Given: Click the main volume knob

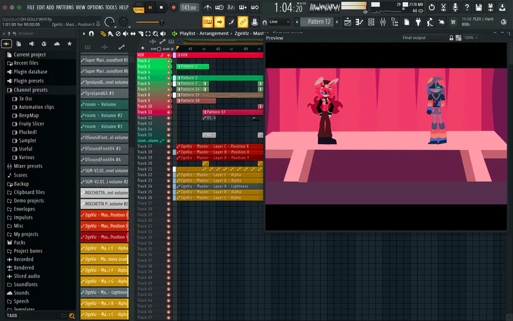Looking at the screenshot, I should pos(109,22).
